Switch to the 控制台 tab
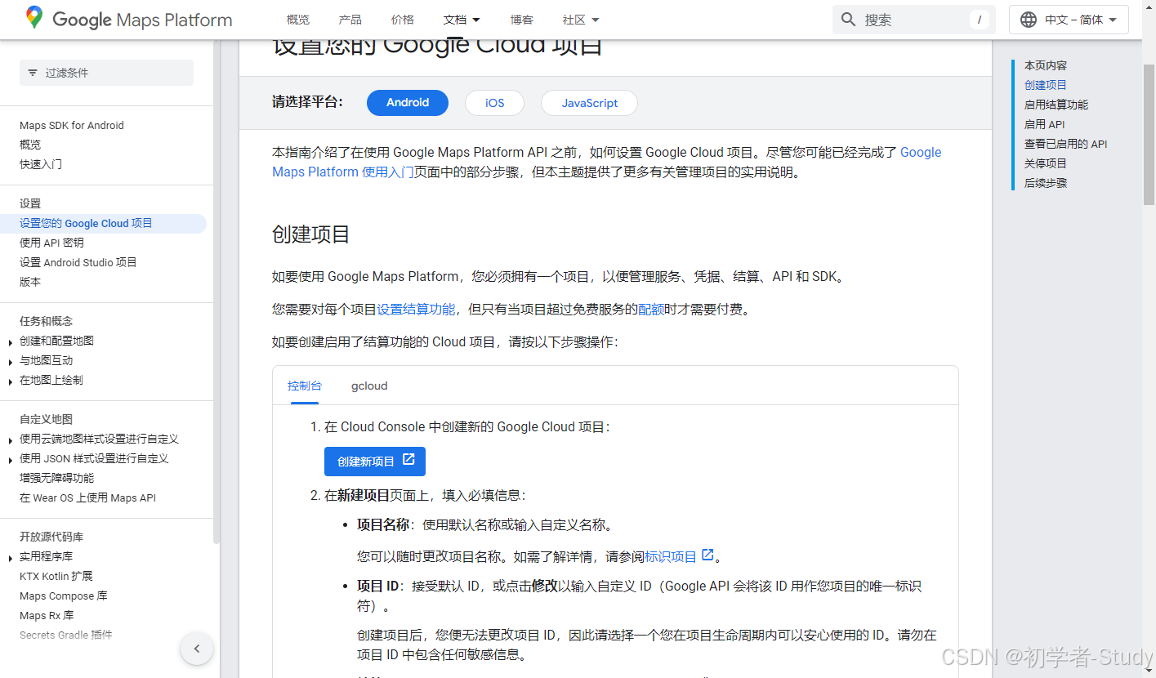 (x=305, y=386)
